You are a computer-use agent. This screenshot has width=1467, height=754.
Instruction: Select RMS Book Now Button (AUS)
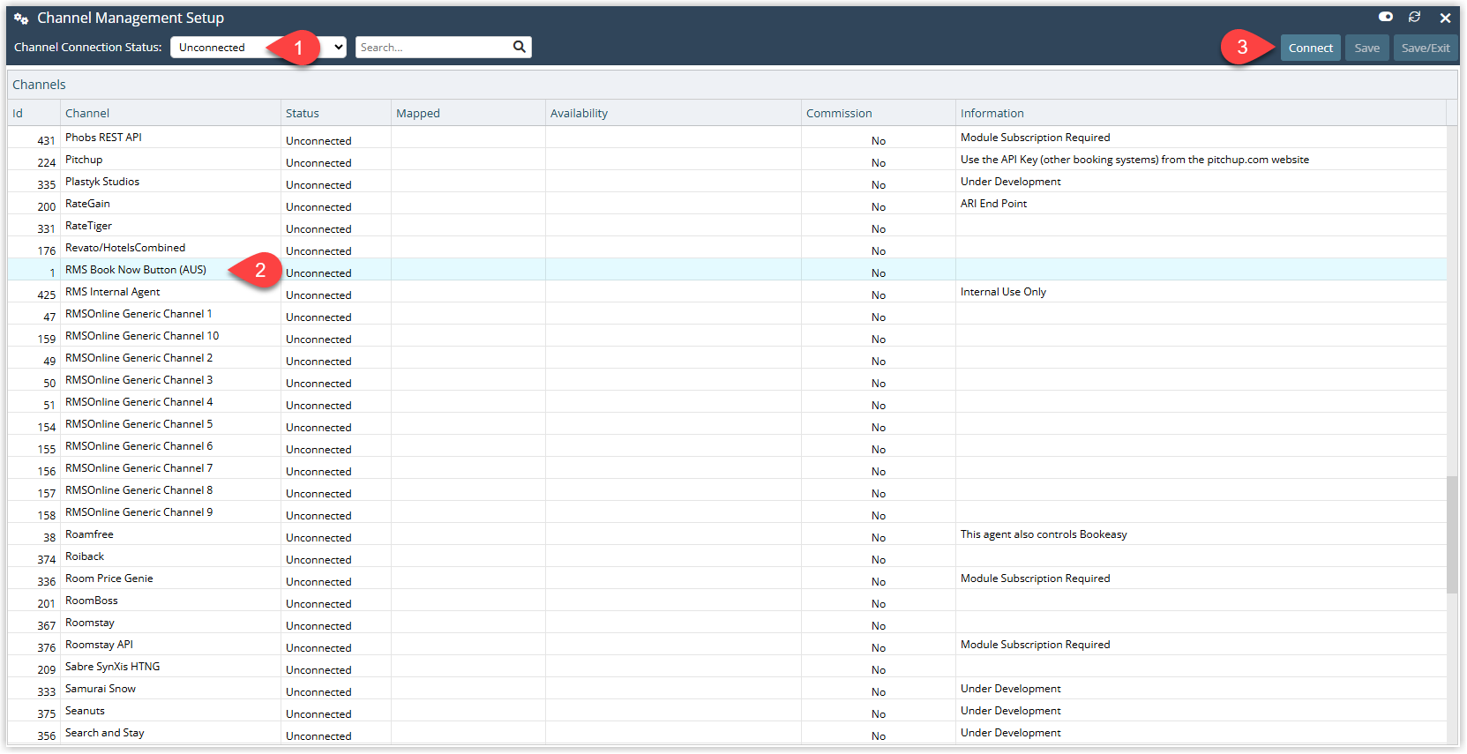tap(136, 270)
